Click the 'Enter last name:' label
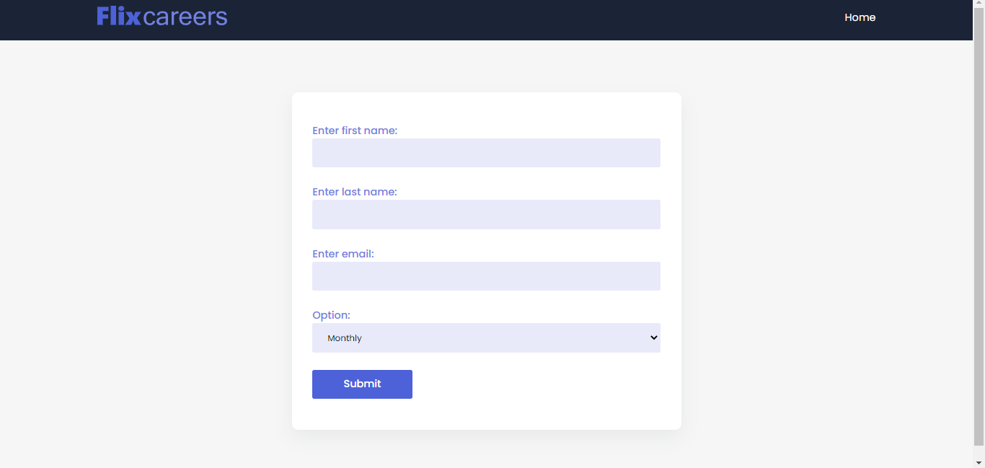Screen dimensions: 985x468 (355, 192)
